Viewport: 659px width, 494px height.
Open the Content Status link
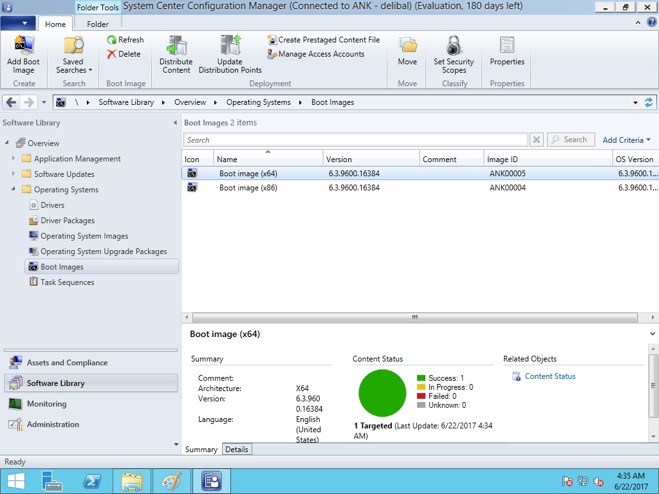click(550, 376)
